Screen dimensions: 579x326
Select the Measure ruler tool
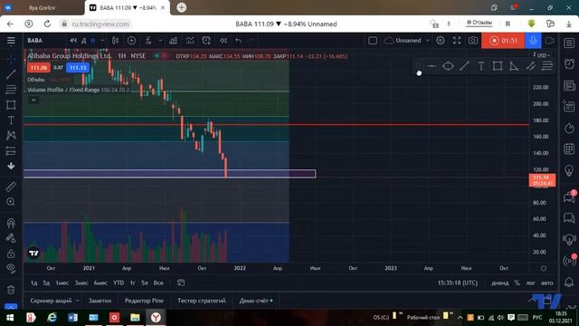point(11,187)
